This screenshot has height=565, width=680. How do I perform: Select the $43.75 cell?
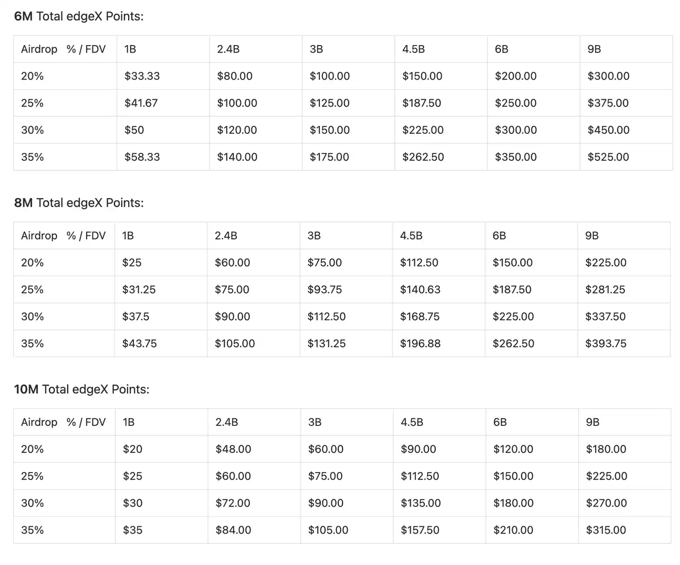[x=139, y=344]
